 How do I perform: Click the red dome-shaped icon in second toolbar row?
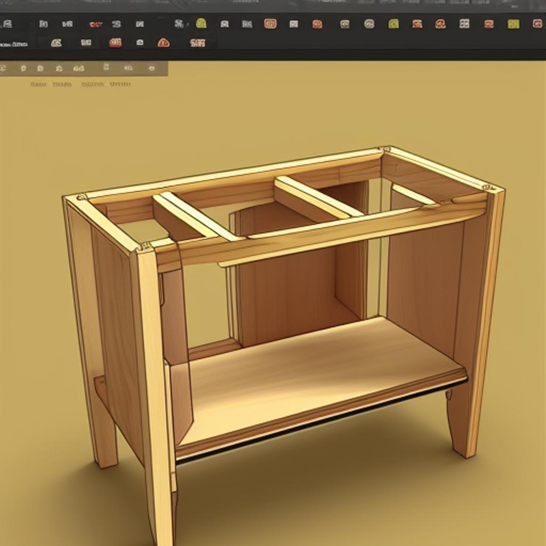tap(163, 43)
